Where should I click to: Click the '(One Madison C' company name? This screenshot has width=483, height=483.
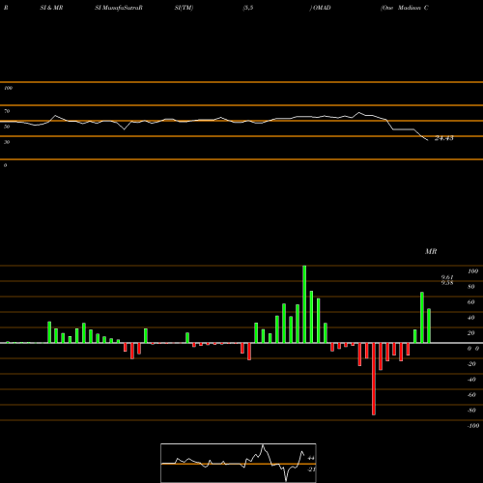[x=405, y=8]
